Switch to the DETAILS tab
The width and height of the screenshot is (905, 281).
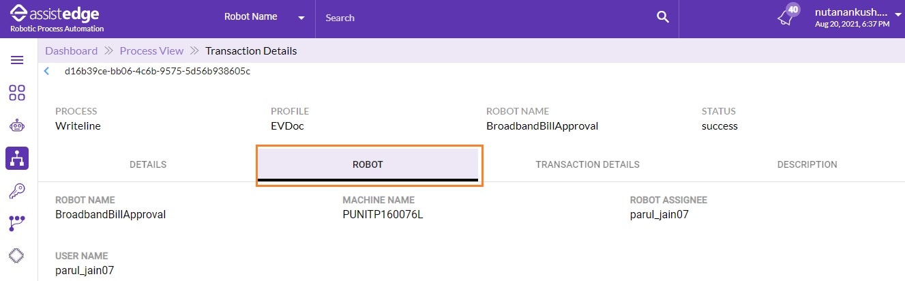(x=148, y=164)
